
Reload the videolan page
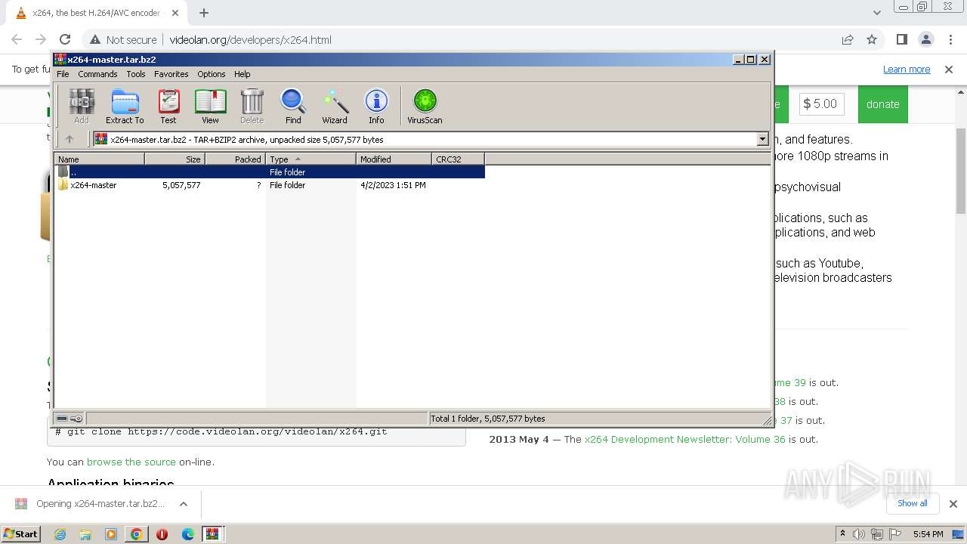65,39
